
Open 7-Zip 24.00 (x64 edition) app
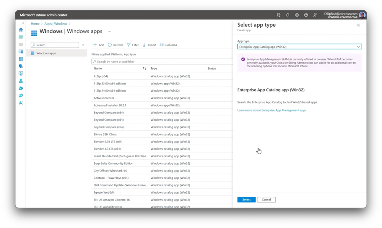[x=110, y=91]
